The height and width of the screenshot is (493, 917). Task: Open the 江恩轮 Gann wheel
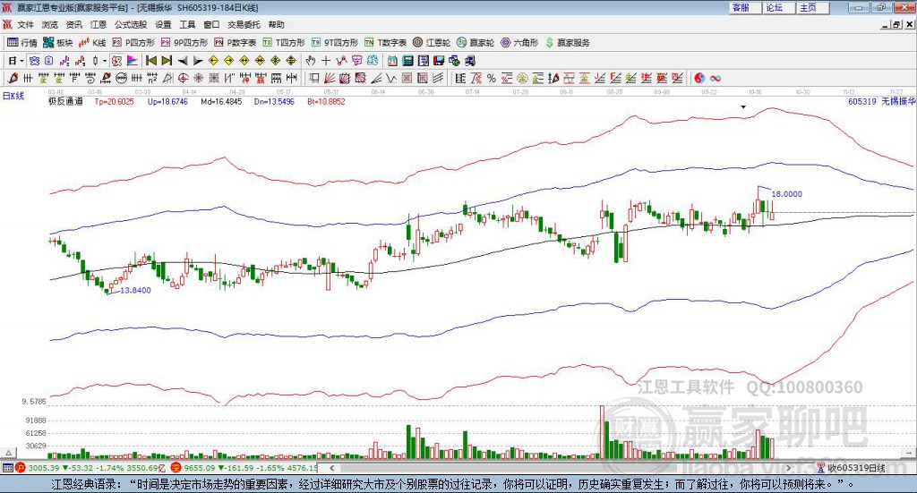432,43
